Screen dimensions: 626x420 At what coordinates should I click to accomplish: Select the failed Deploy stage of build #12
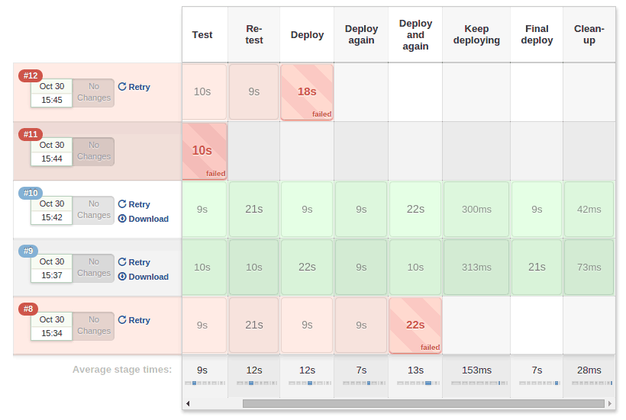307,92
